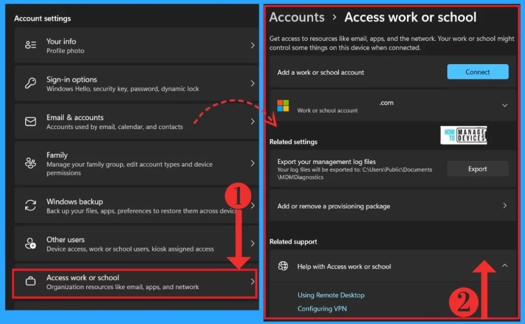Open Your info chevron arrow
The width and height of the screenshot is (525, 324).
click(253, 45)
